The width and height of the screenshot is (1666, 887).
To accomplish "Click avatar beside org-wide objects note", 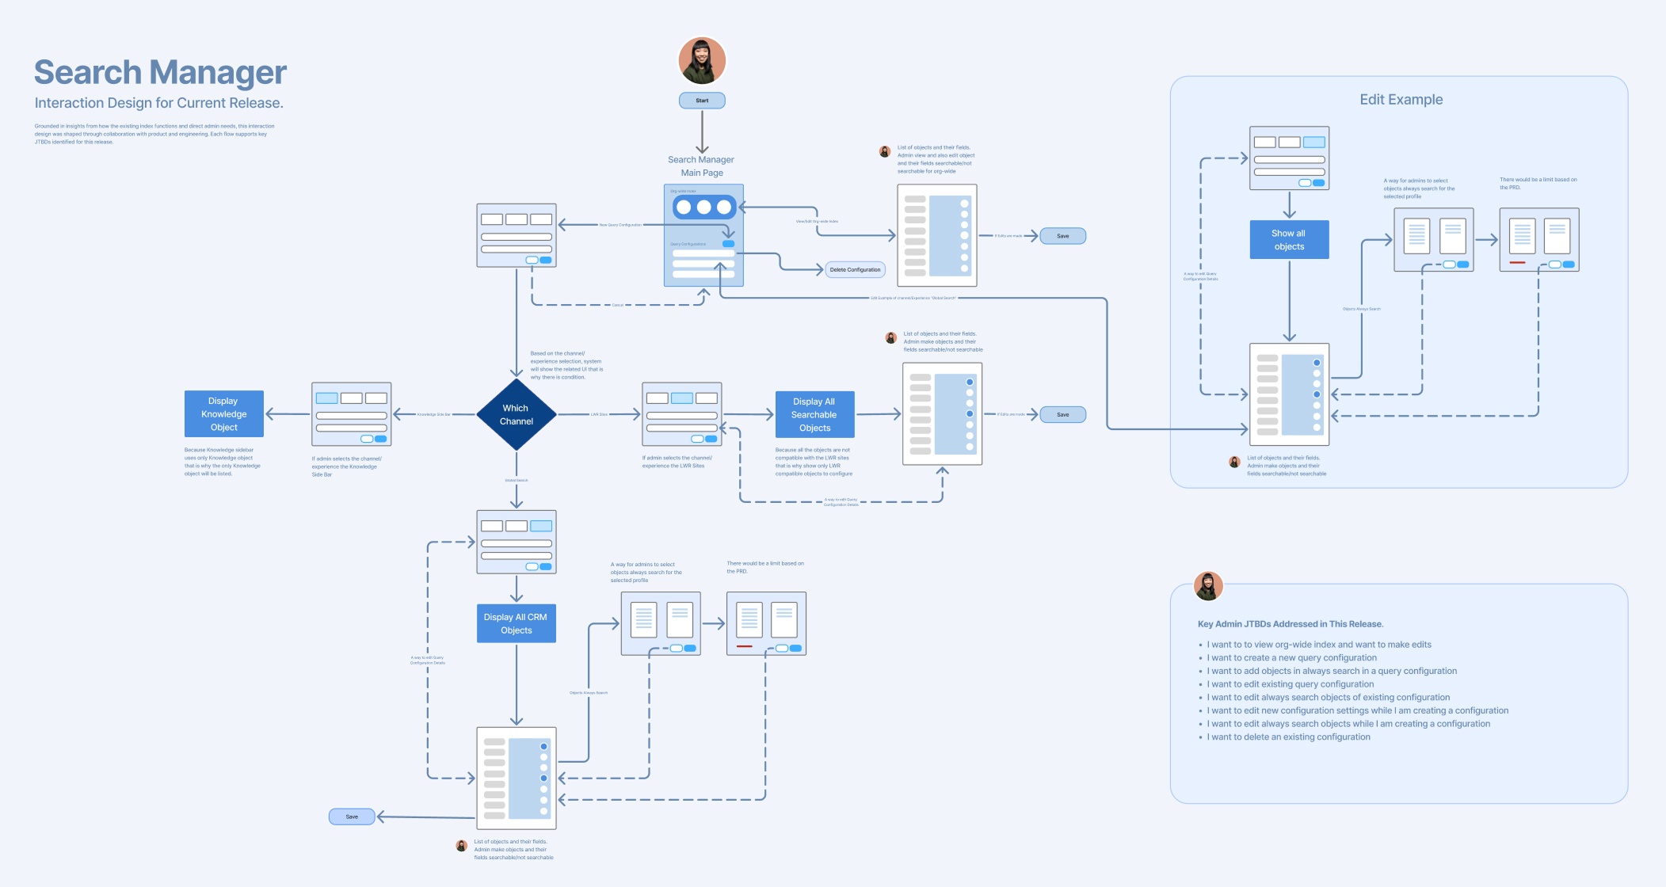I will [x=885, y=151].
